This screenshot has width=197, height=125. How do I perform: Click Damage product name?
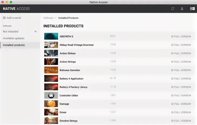click(64, 104)
